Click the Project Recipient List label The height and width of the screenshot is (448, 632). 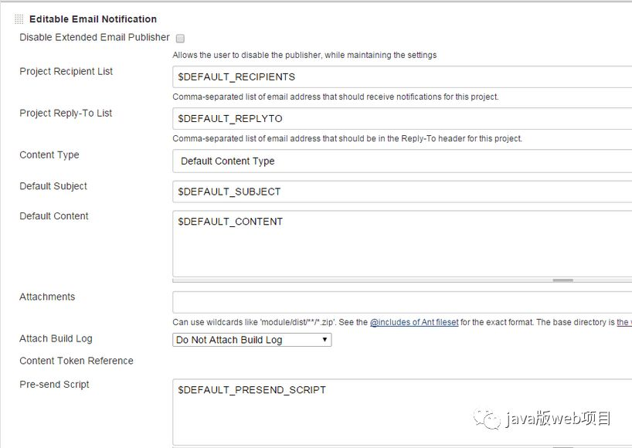point(66,71)
